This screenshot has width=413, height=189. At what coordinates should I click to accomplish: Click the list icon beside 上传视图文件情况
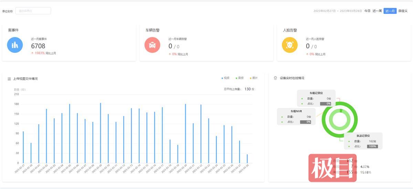coord(9,79)
